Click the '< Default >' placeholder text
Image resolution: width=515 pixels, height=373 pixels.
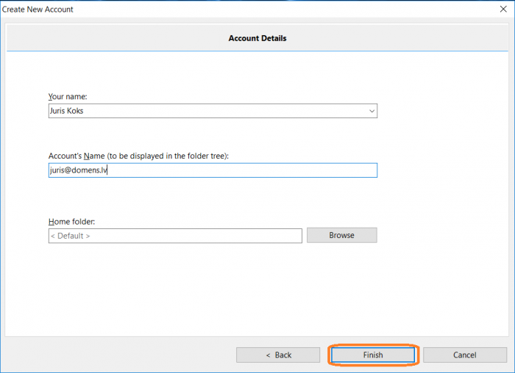coord(71,236)
